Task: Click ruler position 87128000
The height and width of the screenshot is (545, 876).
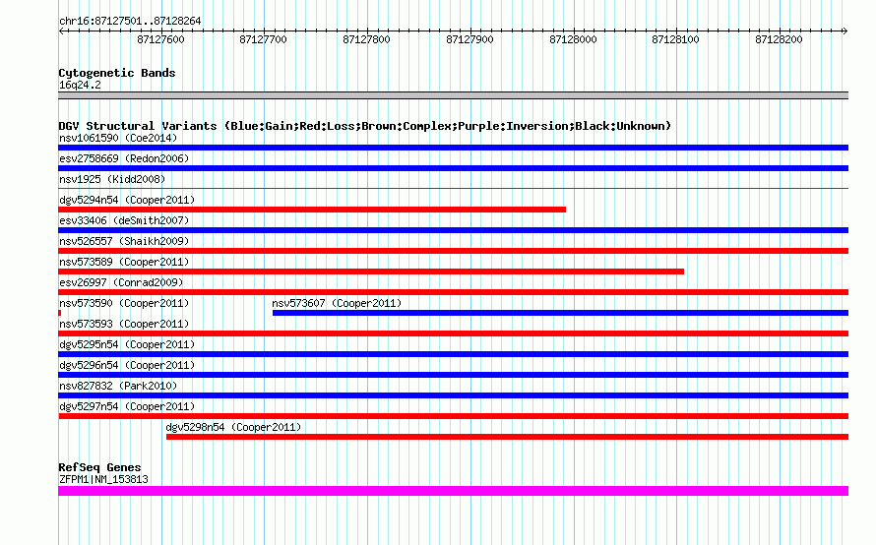Action: tap(573, 39)
